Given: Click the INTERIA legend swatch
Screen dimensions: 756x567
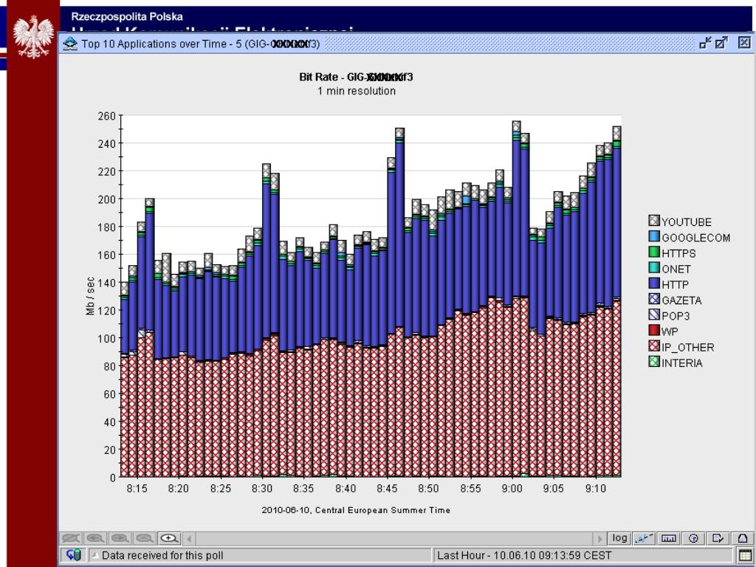Looking at the screenshot, I should pyautogui.click(x=654, y=362).
